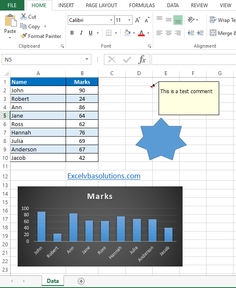Screen dimensions: 236x288
Task: Apply the Fill Color paint bucket
Action: click(127, 33)
